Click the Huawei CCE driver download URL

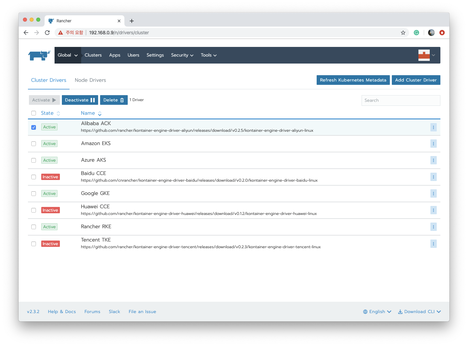[199, 214]
